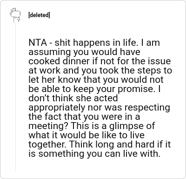Click the line 'at work and you took the steps to'
Image resolution: width=186 pixels, height=179 pixels.
click(x=100, y=71)
